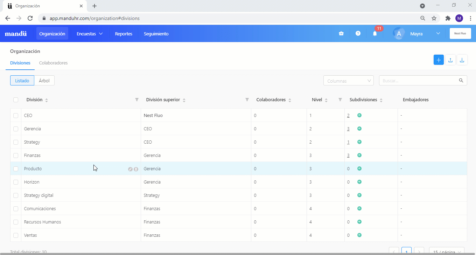Expand the Encuestas menu
The width and height of the screenshot is (476, 255).
90,34
